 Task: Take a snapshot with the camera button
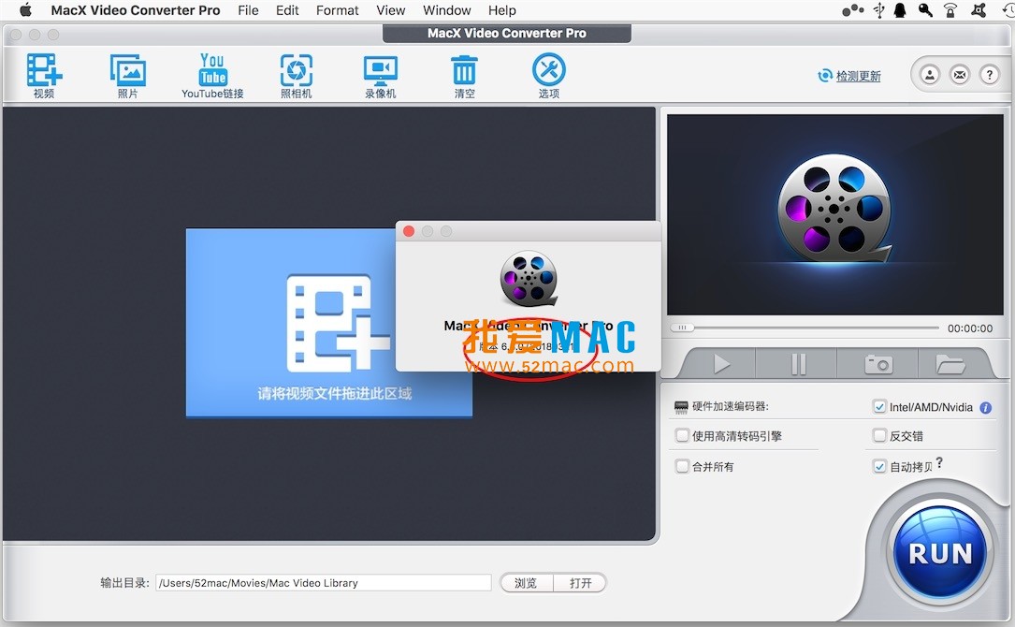(878, 364)
